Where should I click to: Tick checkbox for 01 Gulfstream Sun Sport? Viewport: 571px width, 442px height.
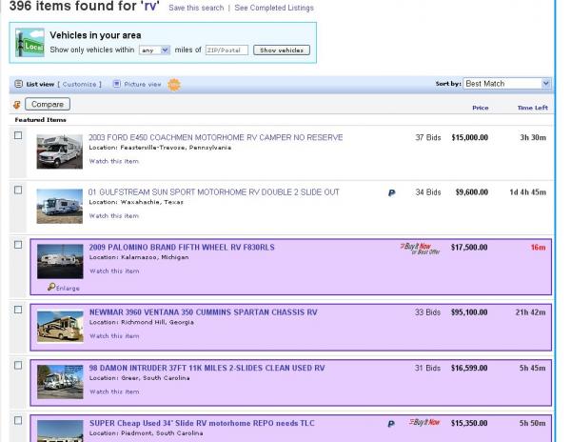point(18,190)
